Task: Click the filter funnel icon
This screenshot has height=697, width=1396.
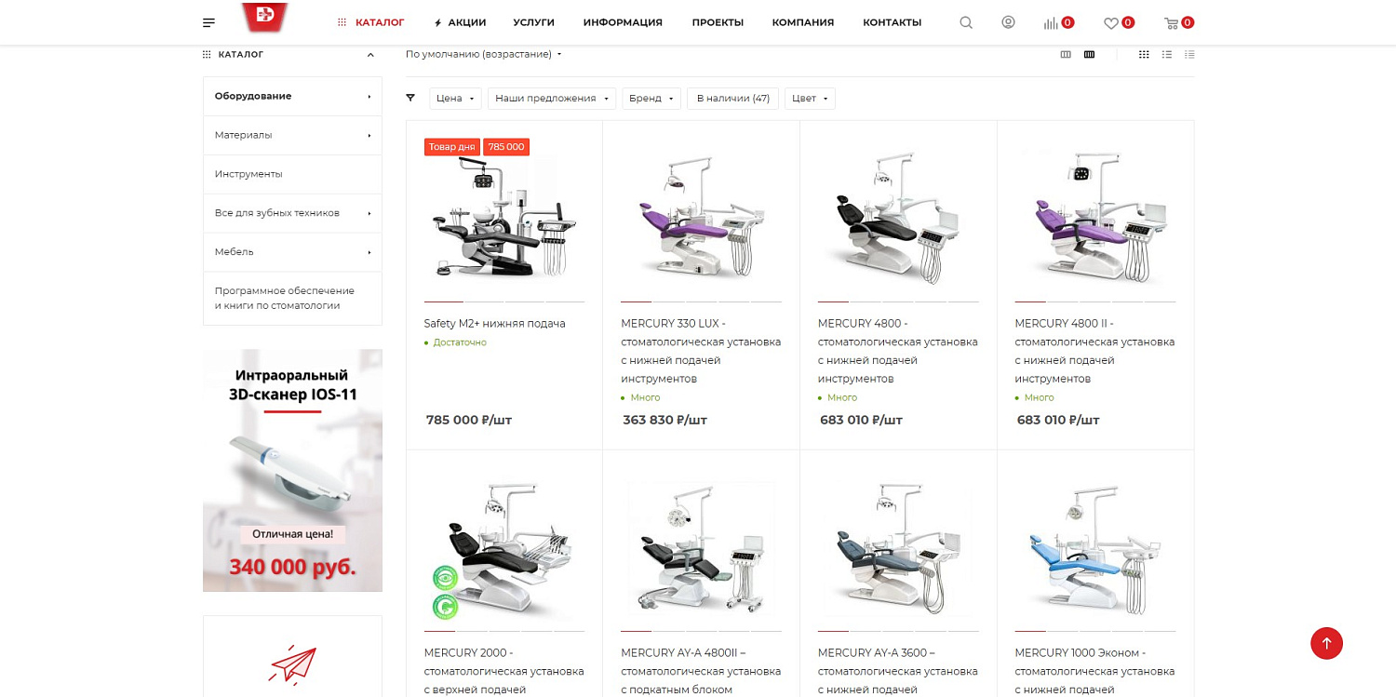Action: pos(410,98)
